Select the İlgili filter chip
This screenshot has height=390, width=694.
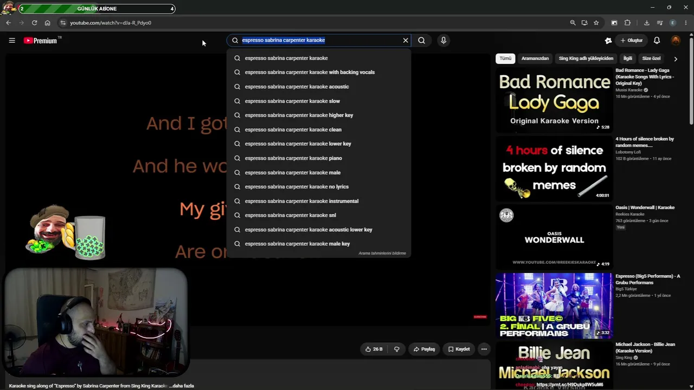pyautogui.click(x=628, y=58)
